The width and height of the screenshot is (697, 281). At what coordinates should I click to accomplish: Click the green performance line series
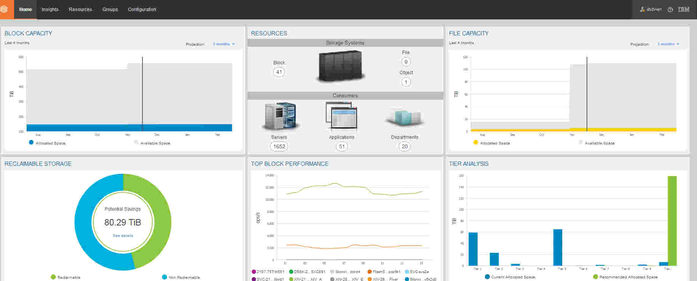(x=354, y=187)
